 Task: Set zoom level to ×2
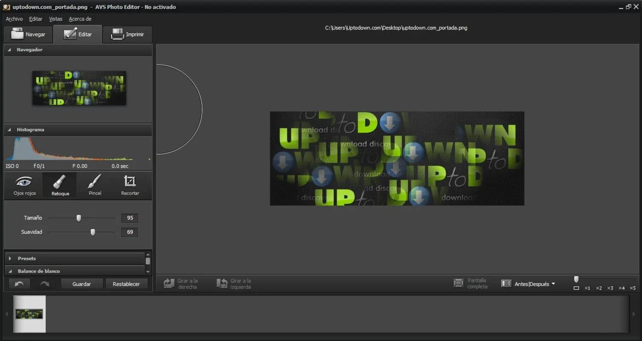(599, 288)
